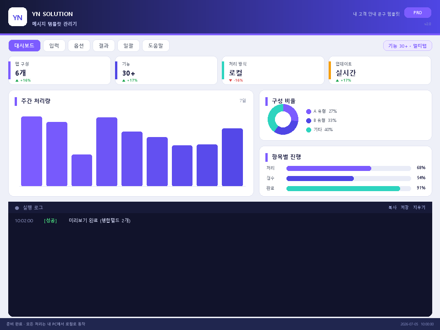Open the 도움말 tab

pos(156,45)
